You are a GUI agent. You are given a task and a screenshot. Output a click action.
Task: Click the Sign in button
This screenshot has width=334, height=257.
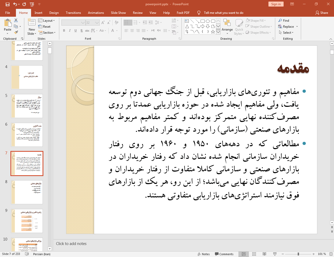click(x=276, y=4)
